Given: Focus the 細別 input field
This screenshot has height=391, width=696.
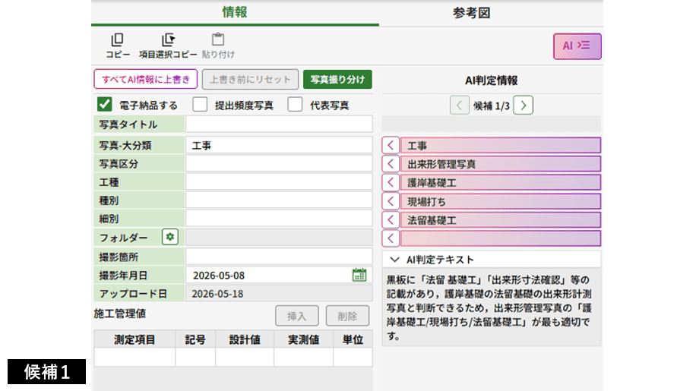Looking at the screenshot, I should point(279,219).
